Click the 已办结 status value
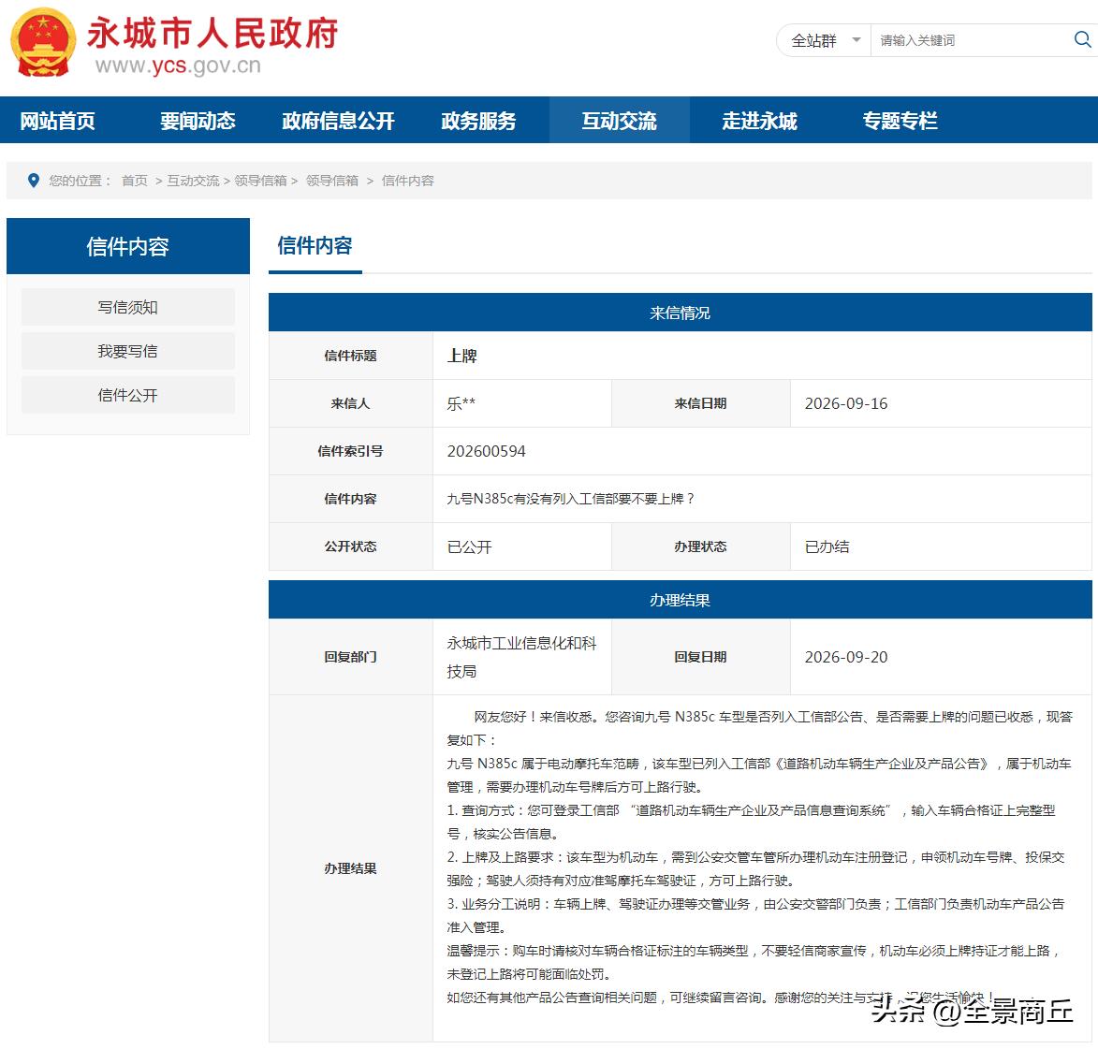Image resolution: width=1098 pixels, height=1049 pixels. click(827, 546)
